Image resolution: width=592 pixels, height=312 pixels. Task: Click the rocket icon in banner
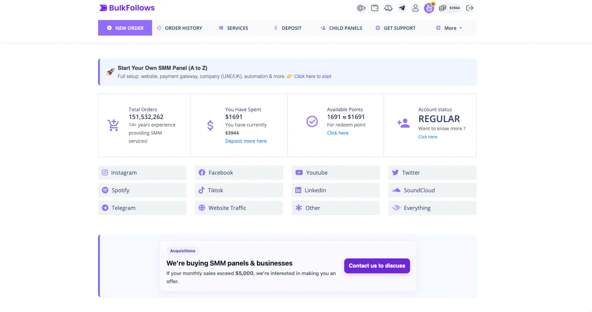pos(110,72)
